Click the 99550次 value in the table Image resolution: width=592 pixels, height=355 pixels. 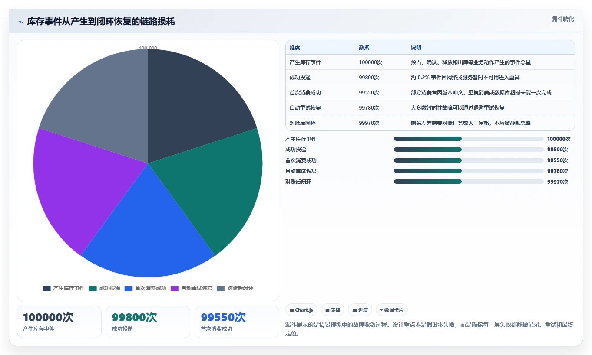[x=369, y=93]
